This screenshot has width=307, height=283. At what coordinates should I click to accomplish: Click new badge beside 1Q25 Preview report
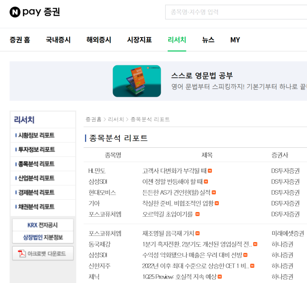pyautogui.click(x=220, y=276)
